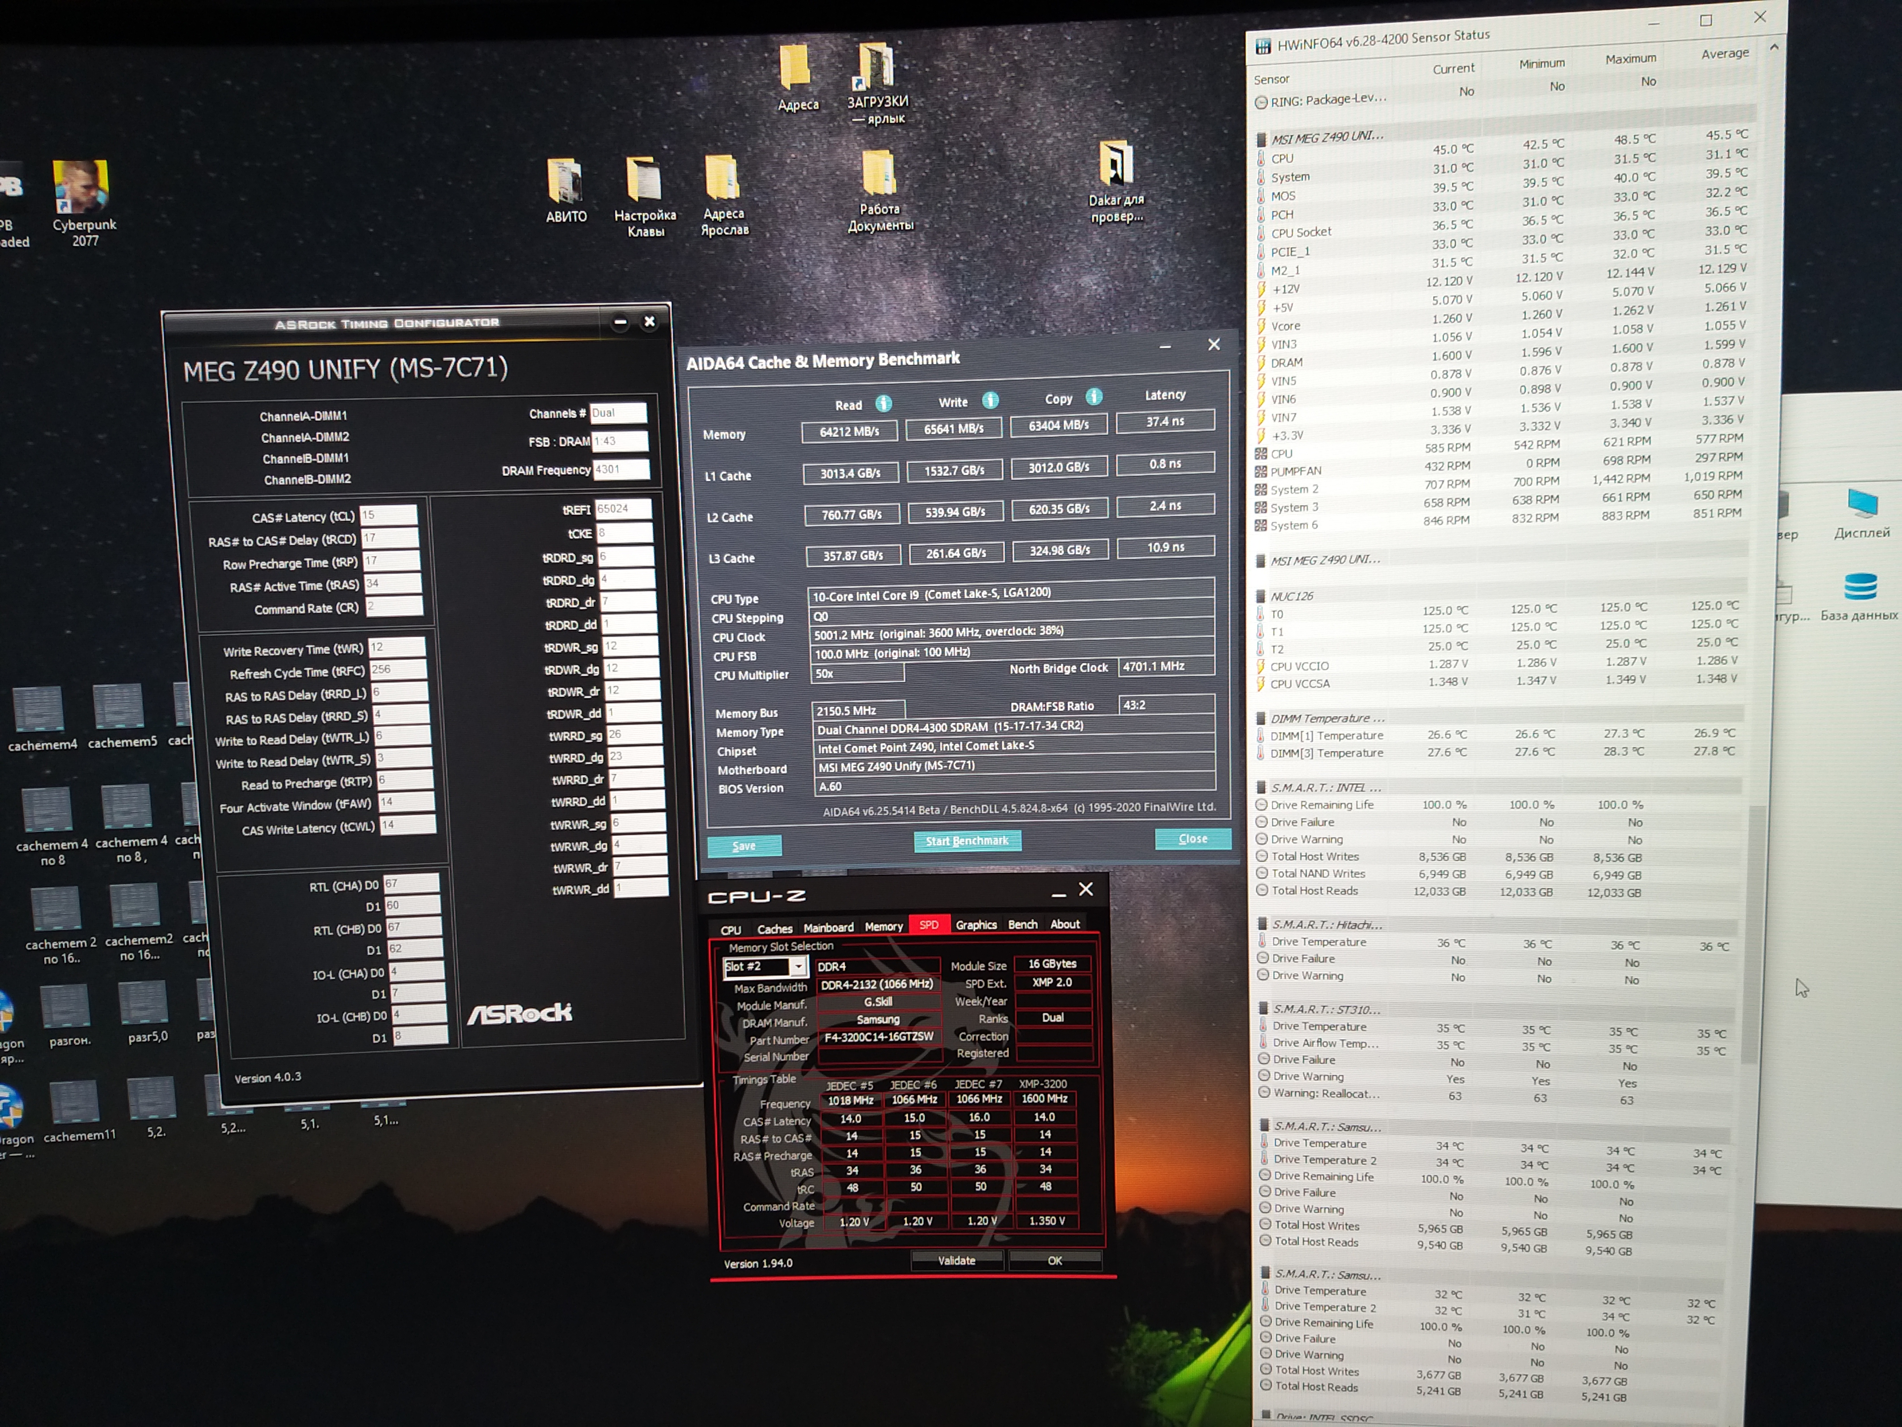Click the CAS# Latency tCL input field
The image size is (1902, 1427).
tap(388, 515)
